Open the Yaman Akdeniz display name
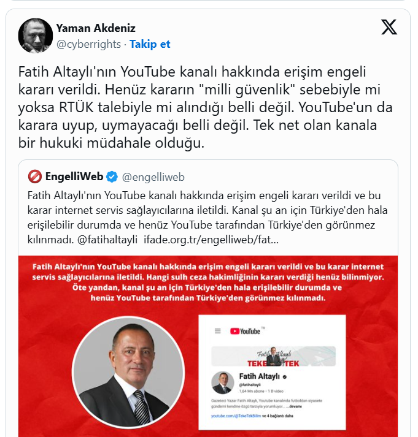This screenshot has height=437, width=418. tap(96, 28)
